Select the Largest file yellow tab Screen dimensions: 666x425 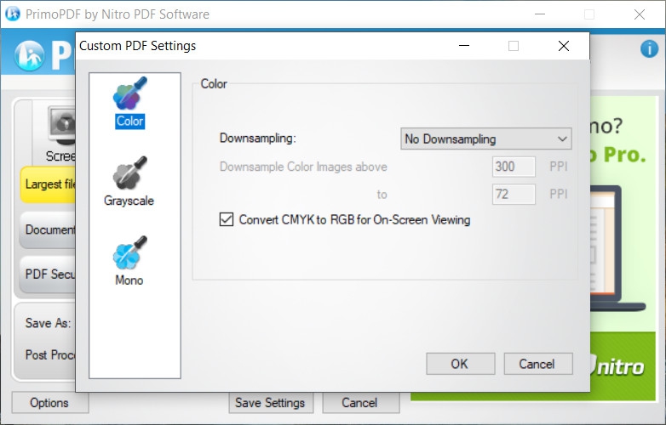click(49, 184)
